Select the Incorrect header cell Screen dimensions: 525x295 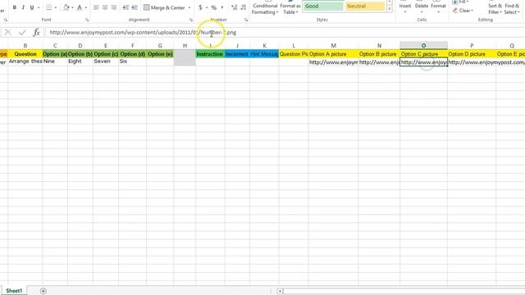[237, 54]
